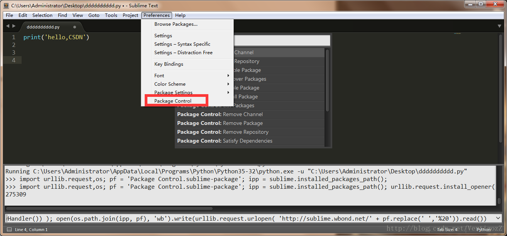Select the Repository entry in command palette
This screenshot has width=507, height=236.
(279, 61)
